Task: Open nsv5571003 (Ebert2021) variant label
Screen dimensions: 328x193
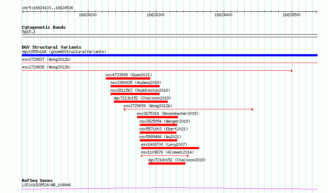Action: tap(164, 129)
